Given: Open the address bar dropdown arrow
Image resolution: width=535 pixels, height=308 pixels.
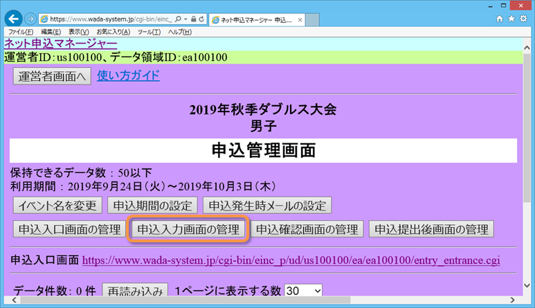Looking at the screenshot, I should click(x=185, y=19).
